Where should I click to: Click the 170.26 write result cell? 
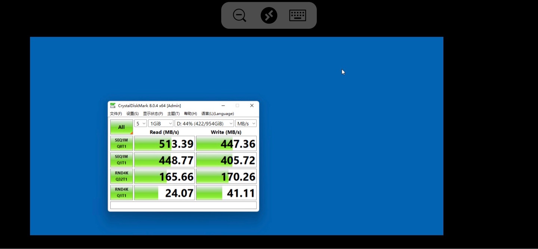click(226, 176)
